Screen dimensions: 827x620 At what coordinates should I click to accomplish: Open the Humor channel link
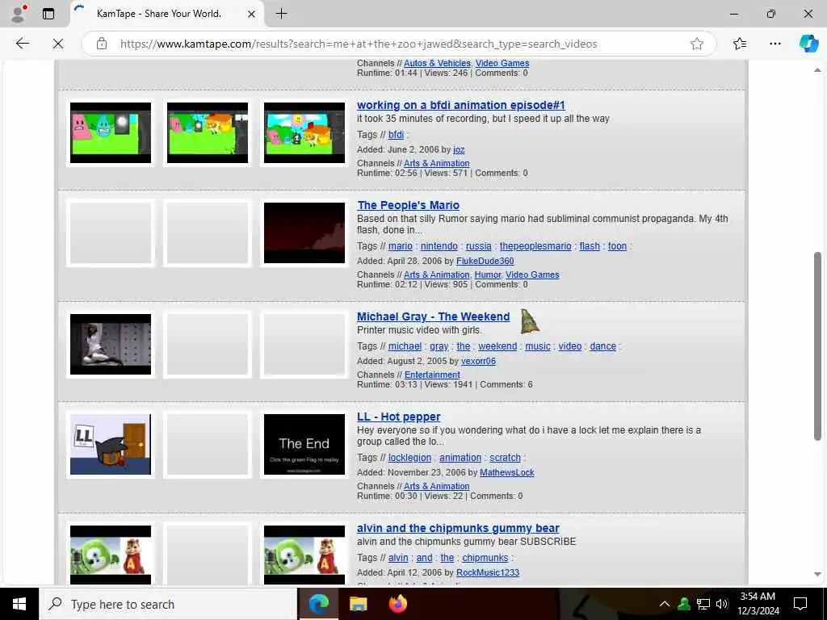pos(487,274)
